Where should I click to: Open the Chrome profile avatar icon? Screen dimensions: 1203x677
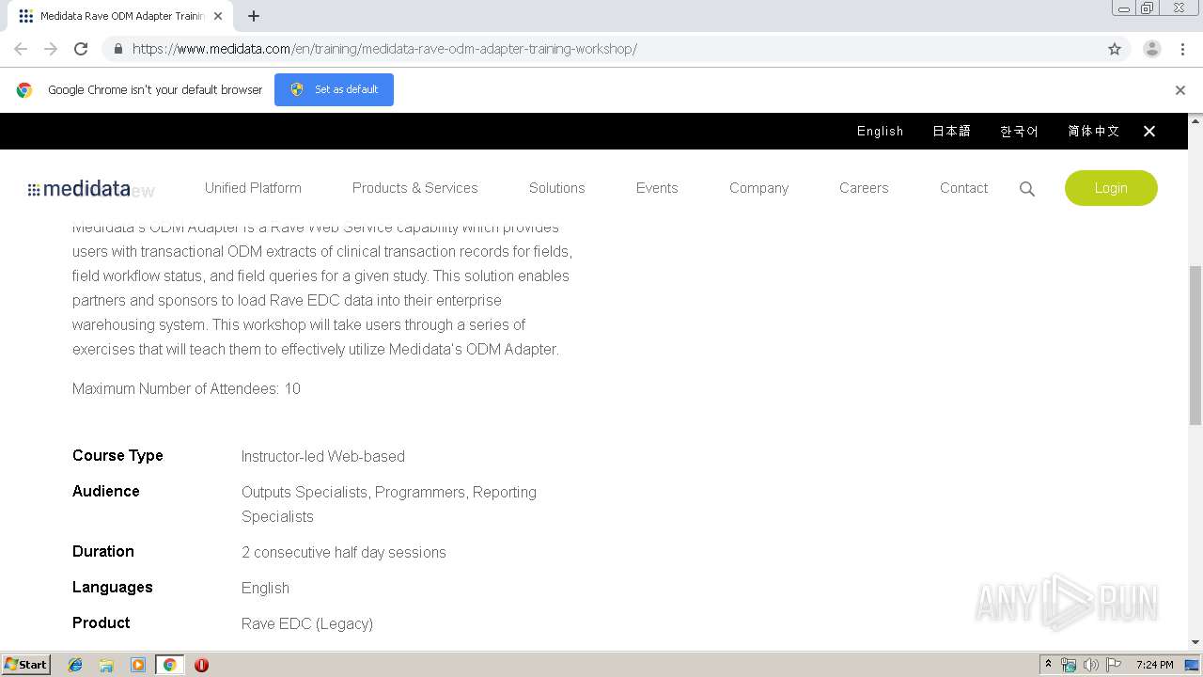click(1152, 49)
